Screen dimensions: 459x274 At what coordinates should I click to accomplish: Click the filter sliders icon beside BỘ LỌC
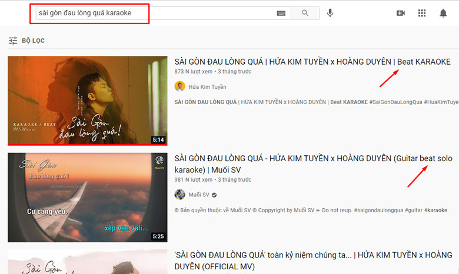click(x=13, y=41)
